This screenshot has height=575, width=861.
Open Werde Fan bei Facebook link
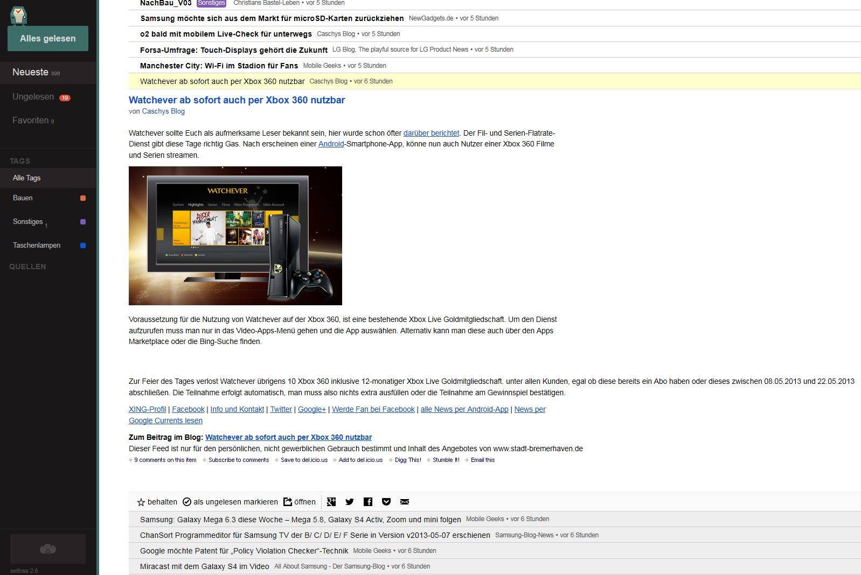(373, 409)
